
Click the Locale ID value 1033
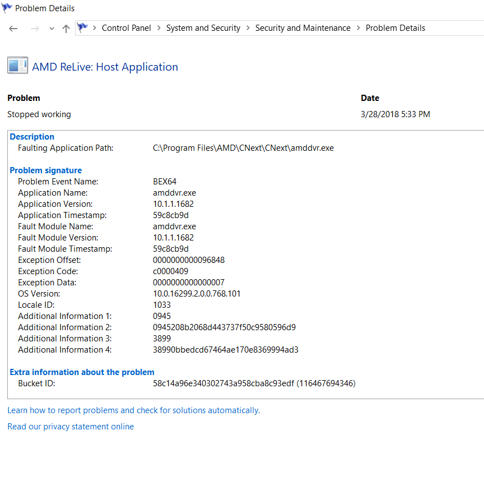click(x=161, y=305)
